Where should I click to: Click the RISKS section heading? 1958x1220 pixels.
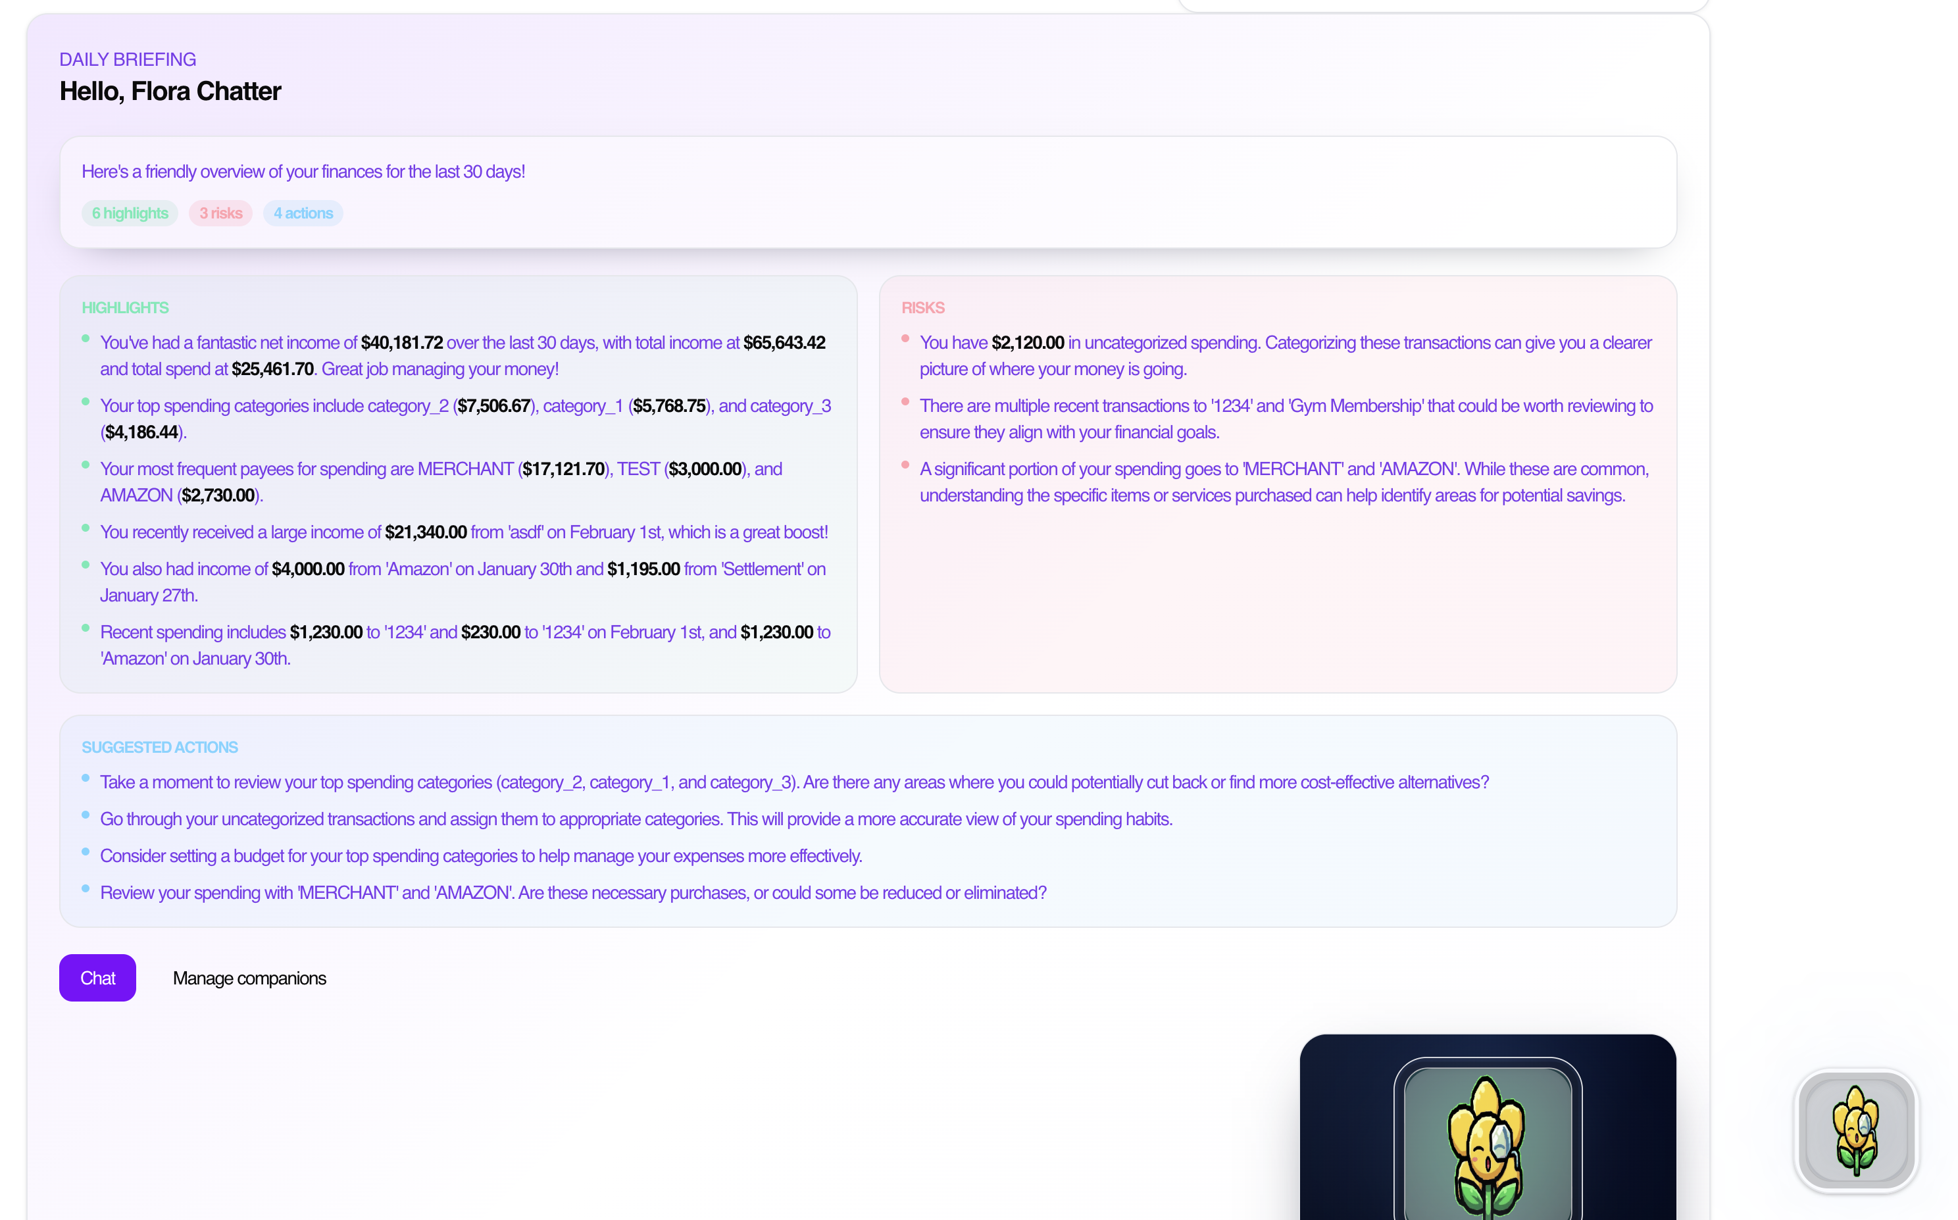click(x=922, y=307)
